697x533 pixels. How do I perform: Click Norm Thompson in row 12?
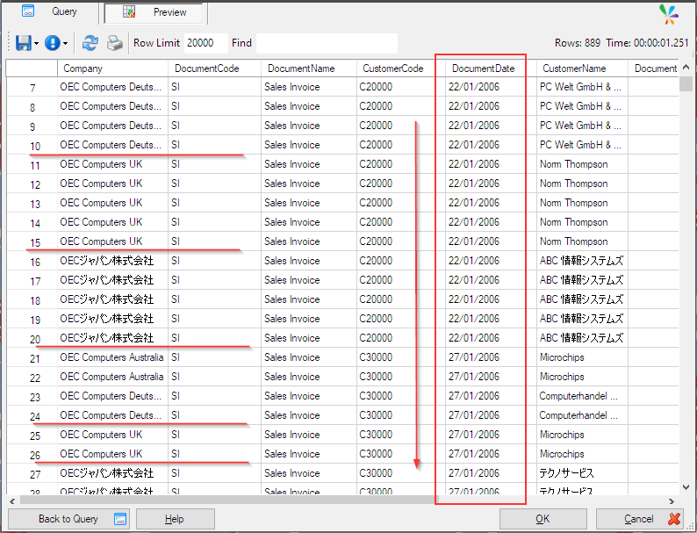pyautogui.click(x=582, y=184)
